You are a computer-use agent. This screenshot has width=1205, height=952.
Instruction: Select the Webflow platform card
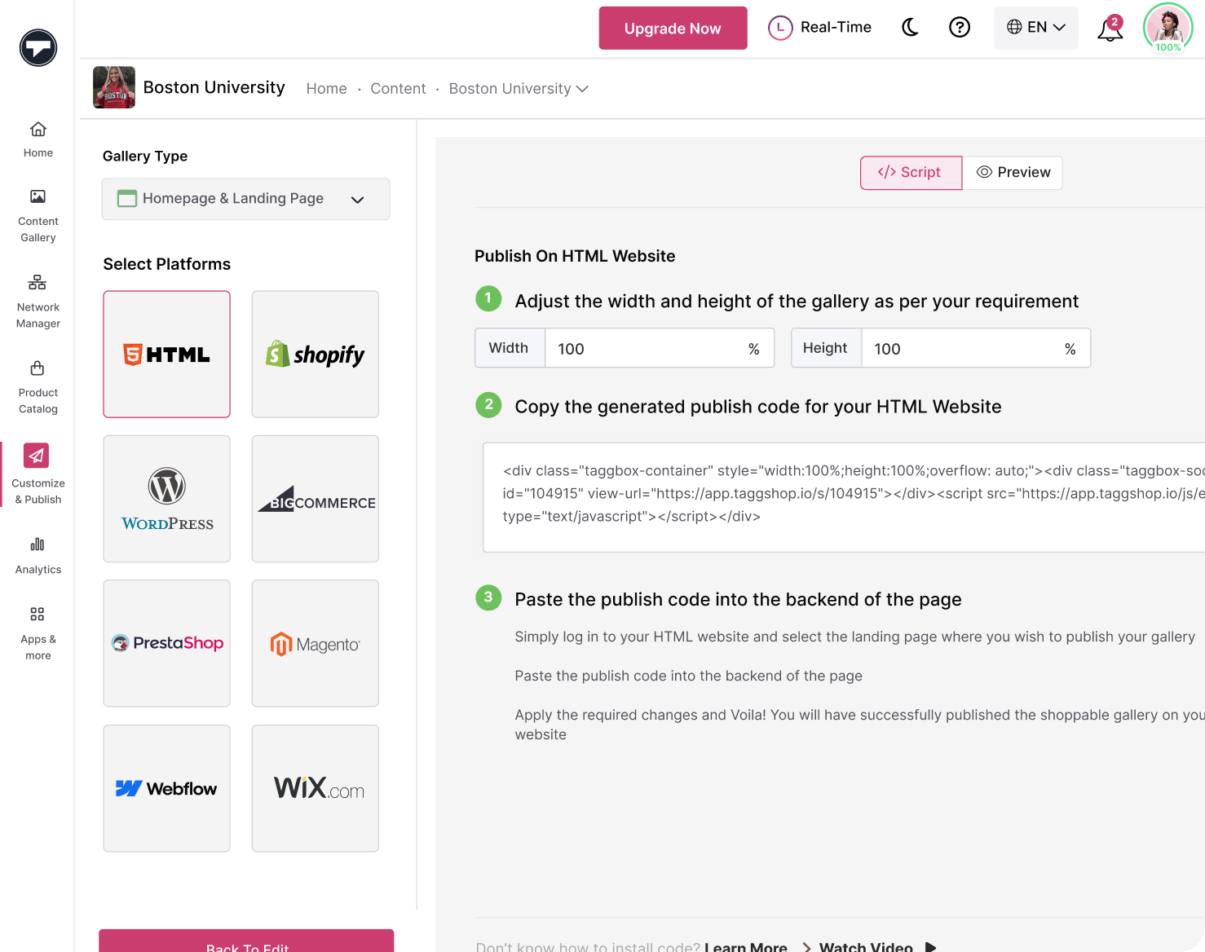tap(167, 788)
